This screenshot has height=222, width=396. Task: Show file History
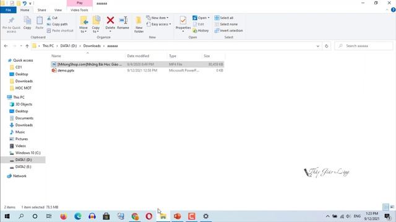tap(200, 30)
